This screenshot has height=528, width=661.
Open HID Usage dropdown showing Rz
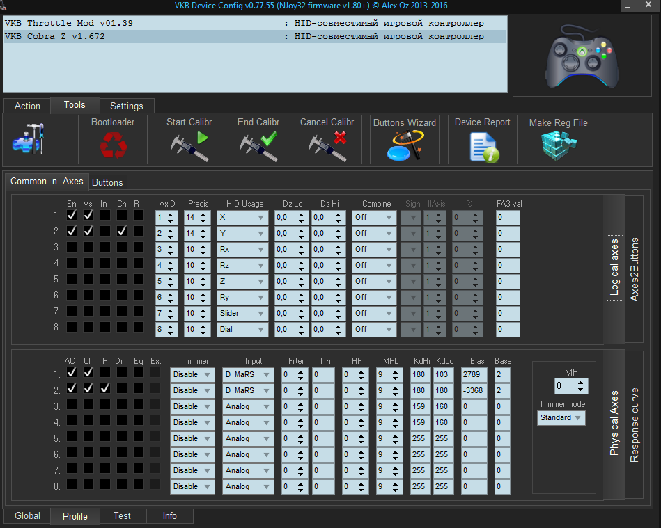(x=242, y=266)
